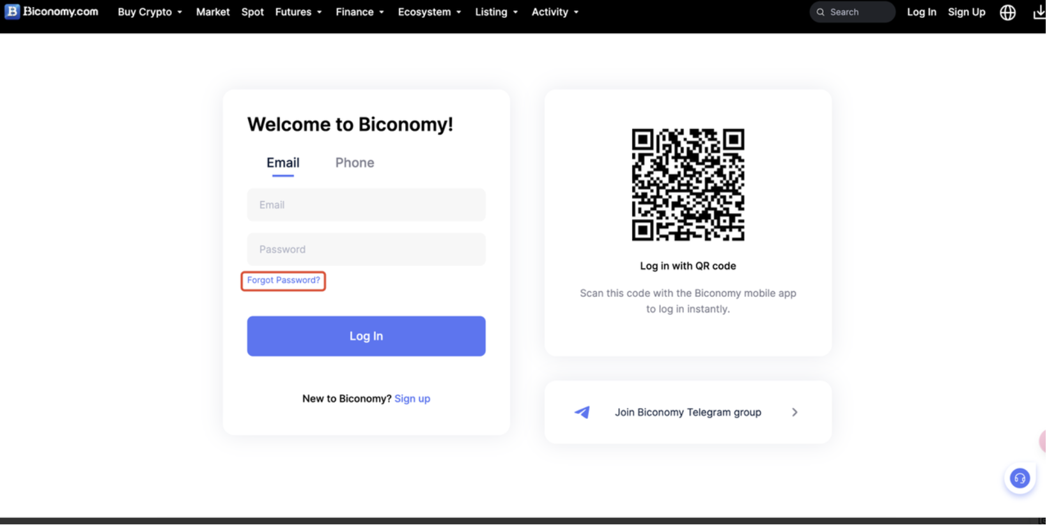
Task: Click the download app icon
Action: tap(1039, 12)
